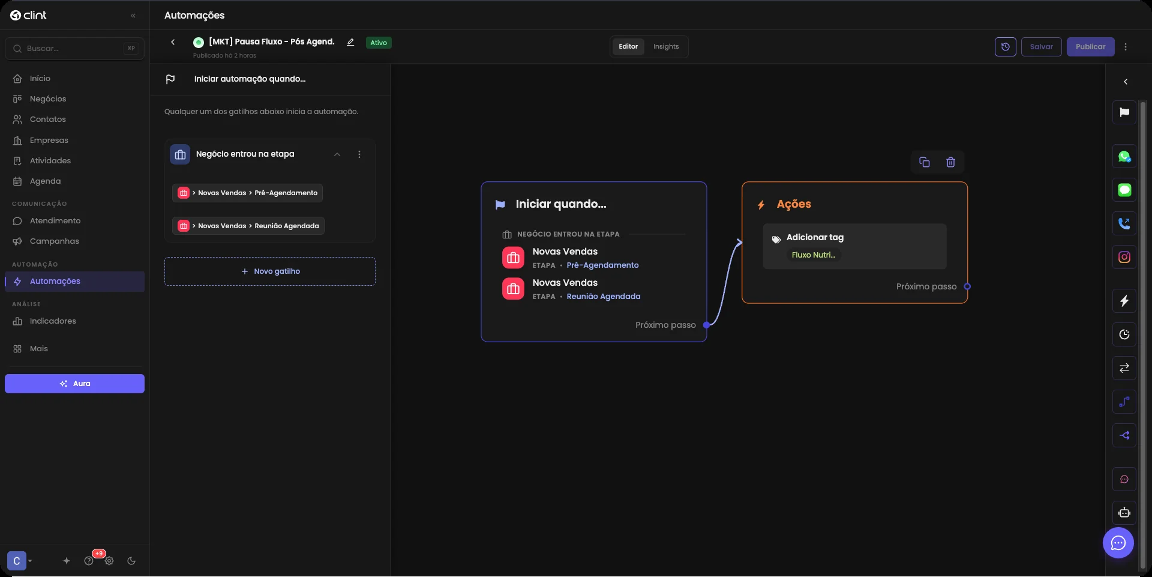Open the floating support chat bubble

click(x=1118, y=543)
